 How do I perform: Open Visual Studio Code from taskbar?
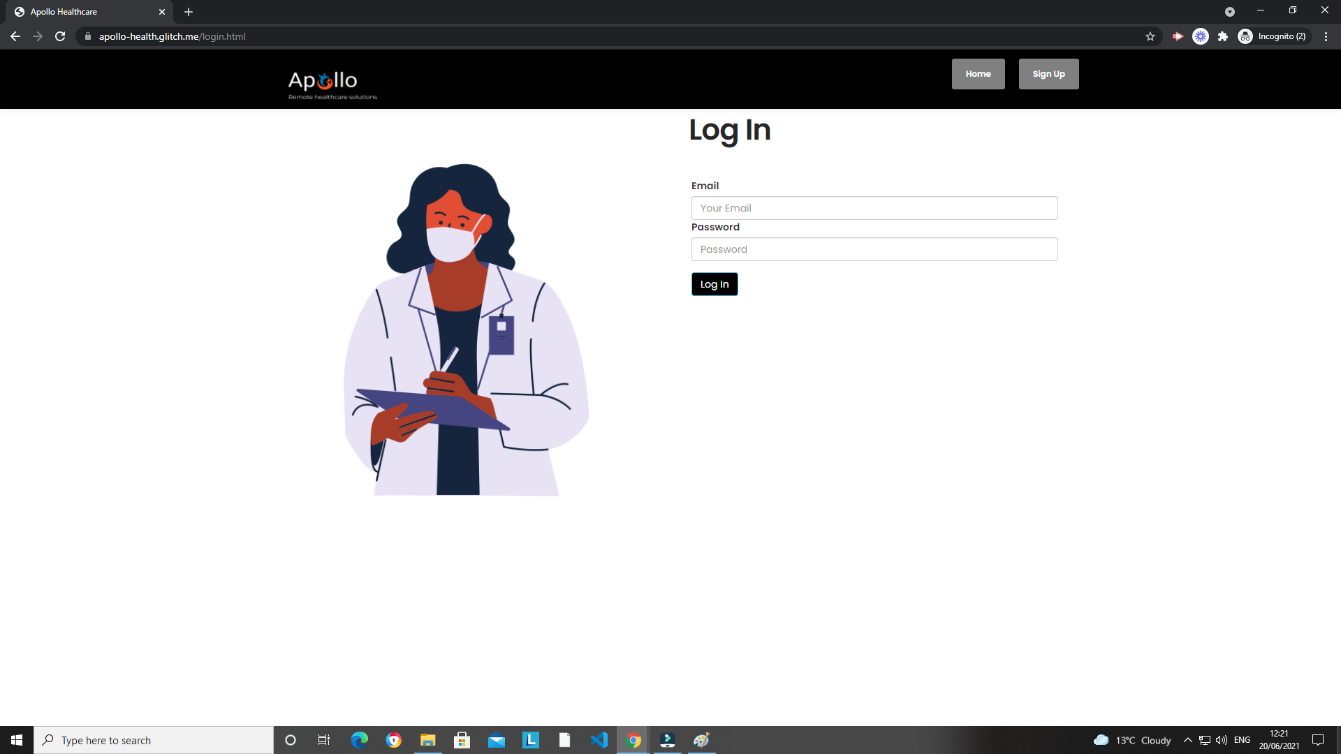(x=599, y=740)
